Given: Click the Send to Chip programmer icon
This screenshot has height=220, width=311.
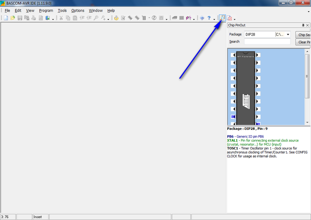Looking at the screenshot, I should coord(144,18).
